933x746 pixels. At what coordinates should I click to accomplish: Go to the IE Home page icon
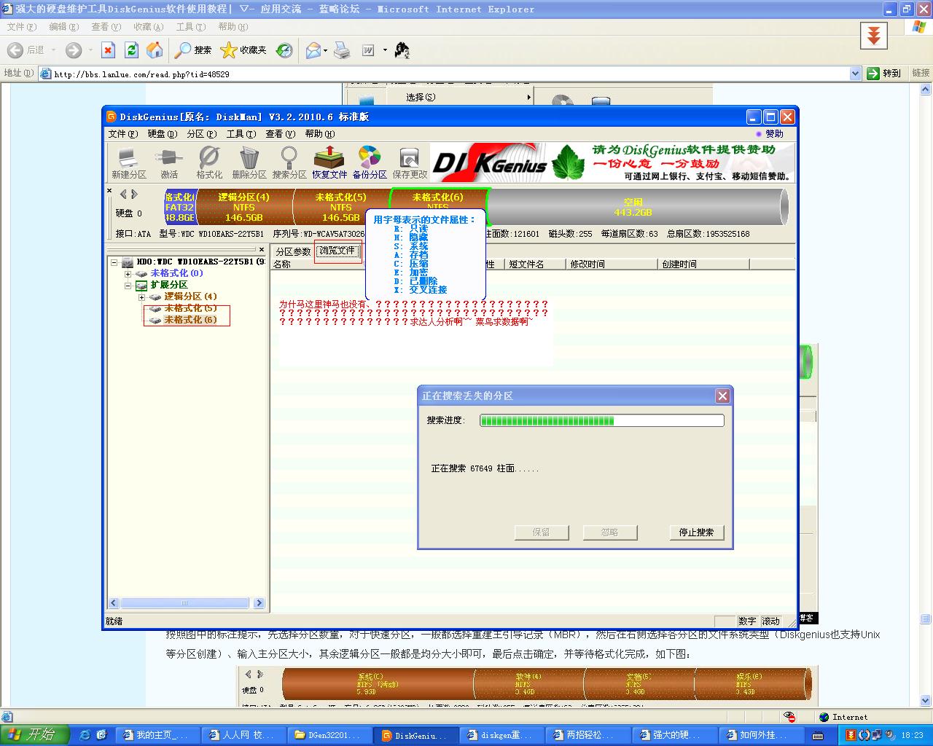tap(155, 50)
